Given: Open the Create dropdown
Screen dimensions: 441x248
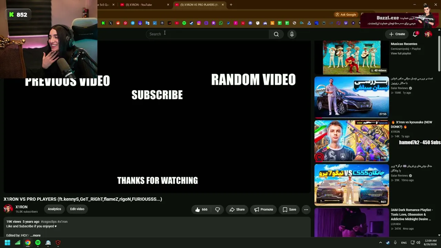Looking at the screenshot, I should point(397,34).
